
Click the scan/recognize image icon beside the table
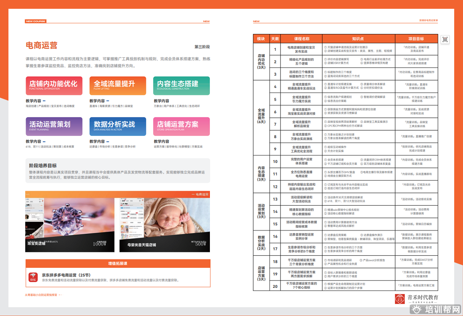[x=445, y=39]
